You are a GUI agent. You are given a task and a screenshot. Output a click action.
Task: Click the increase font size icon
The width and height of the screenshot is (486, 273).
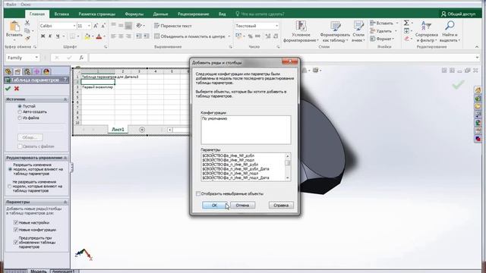96,26
